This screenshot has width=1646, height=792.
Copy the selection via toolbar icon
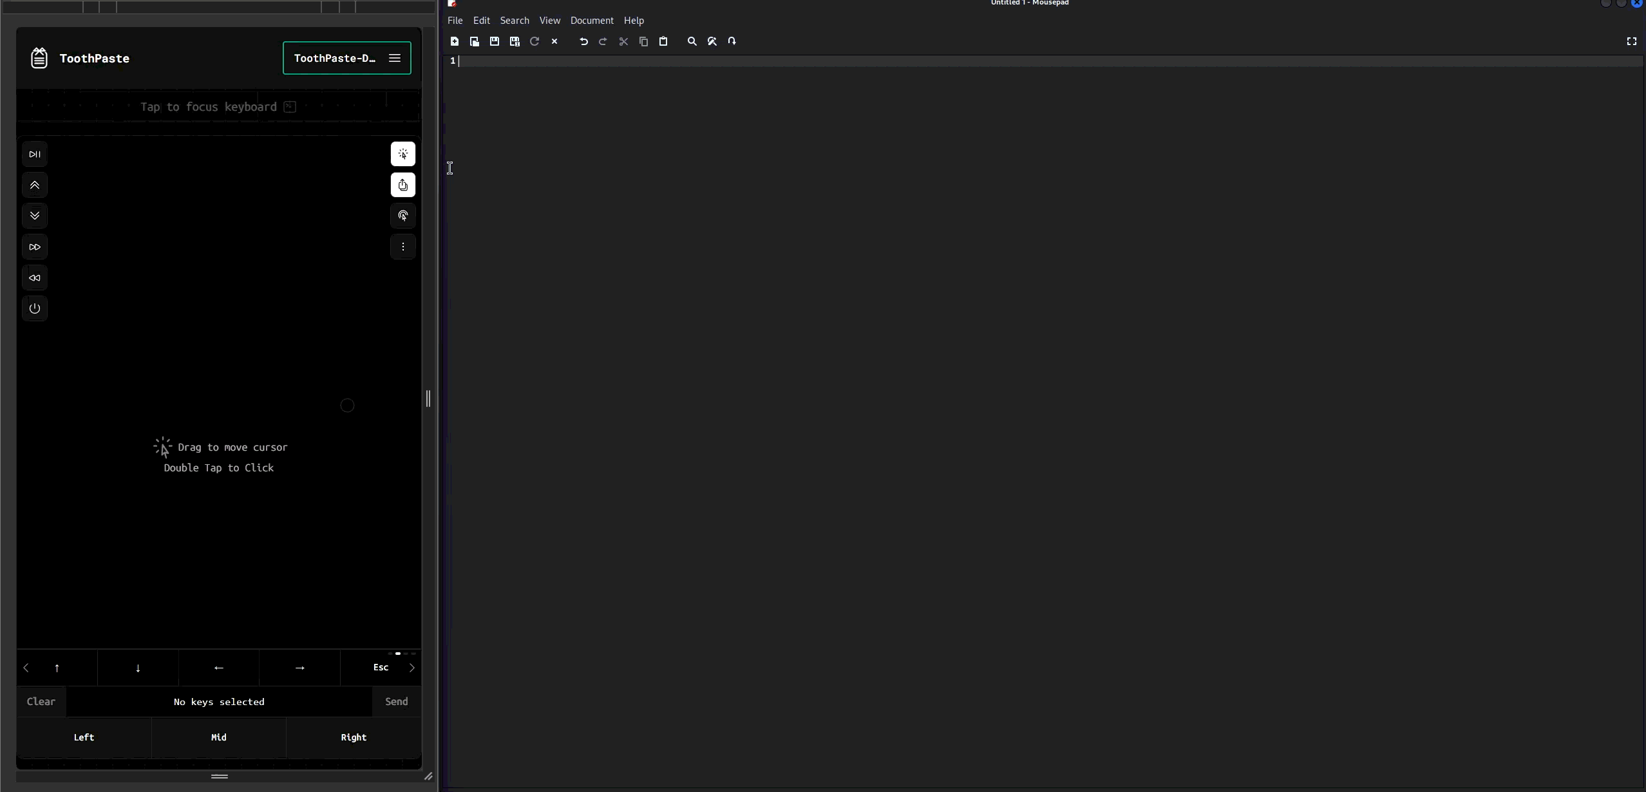(x=643, y=41)
